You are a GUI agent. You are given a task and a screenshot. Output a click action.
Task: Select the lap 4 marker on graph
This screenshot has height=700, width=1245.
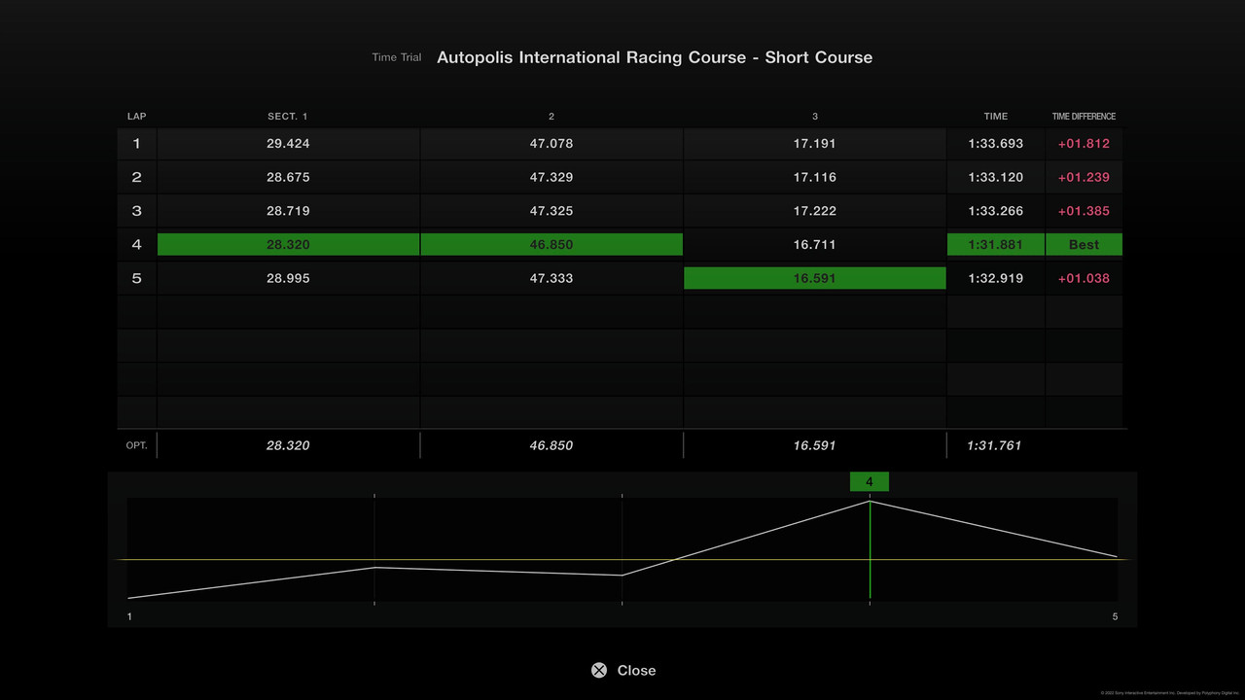[x=870, y=481]
